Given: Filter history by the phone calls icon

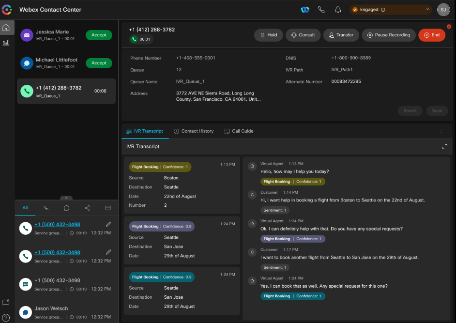Looking at the screenshot, I should (46, 208).
